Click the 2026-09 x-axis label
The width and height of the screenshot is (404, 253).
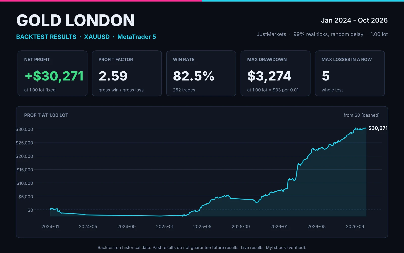coord(355,227)
